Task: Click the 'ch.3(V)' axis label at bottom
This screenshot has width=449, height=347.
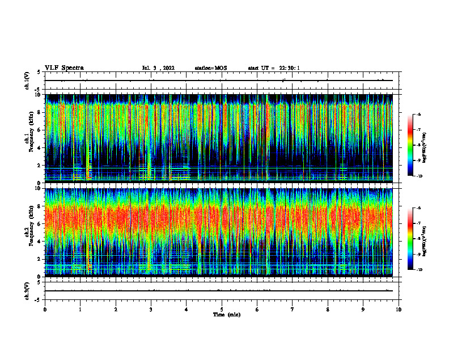Action: [27, 291]
